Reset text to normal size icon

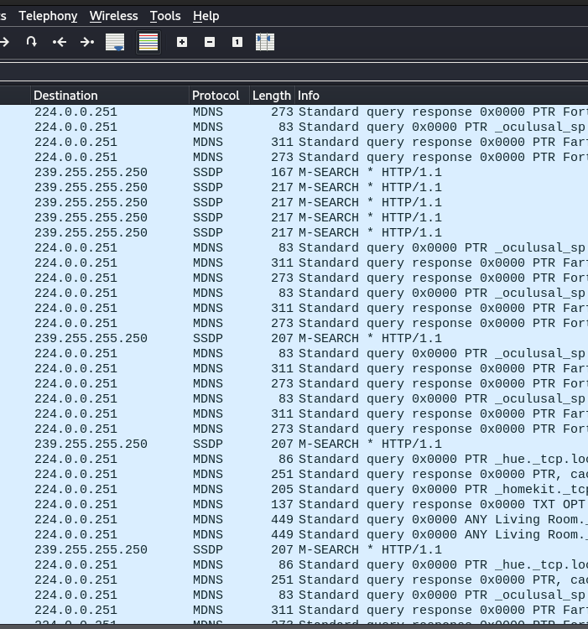[x=237, y=42]
